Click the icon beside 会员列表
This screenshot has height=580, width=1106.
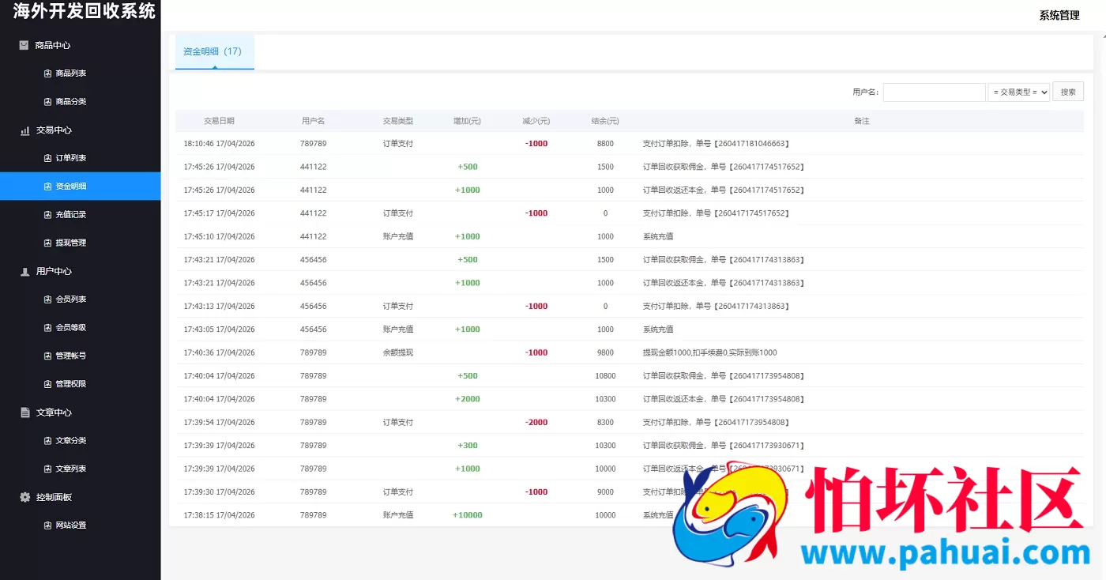pos(47,299)
